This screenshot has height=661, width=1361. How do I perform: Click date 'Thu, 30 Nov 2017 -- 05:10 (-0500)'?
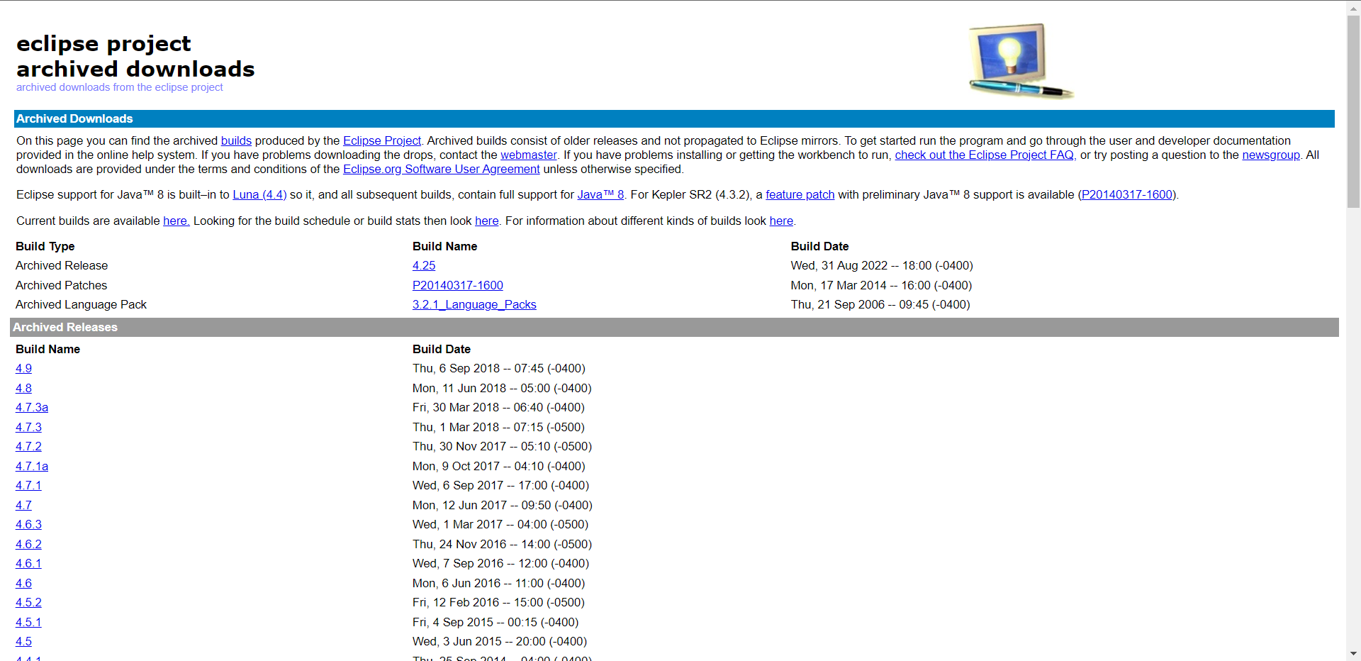tap(502, 446)
